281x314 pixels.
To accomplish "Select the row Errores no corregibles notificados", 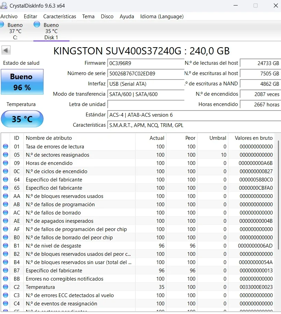I will [138, 279].
